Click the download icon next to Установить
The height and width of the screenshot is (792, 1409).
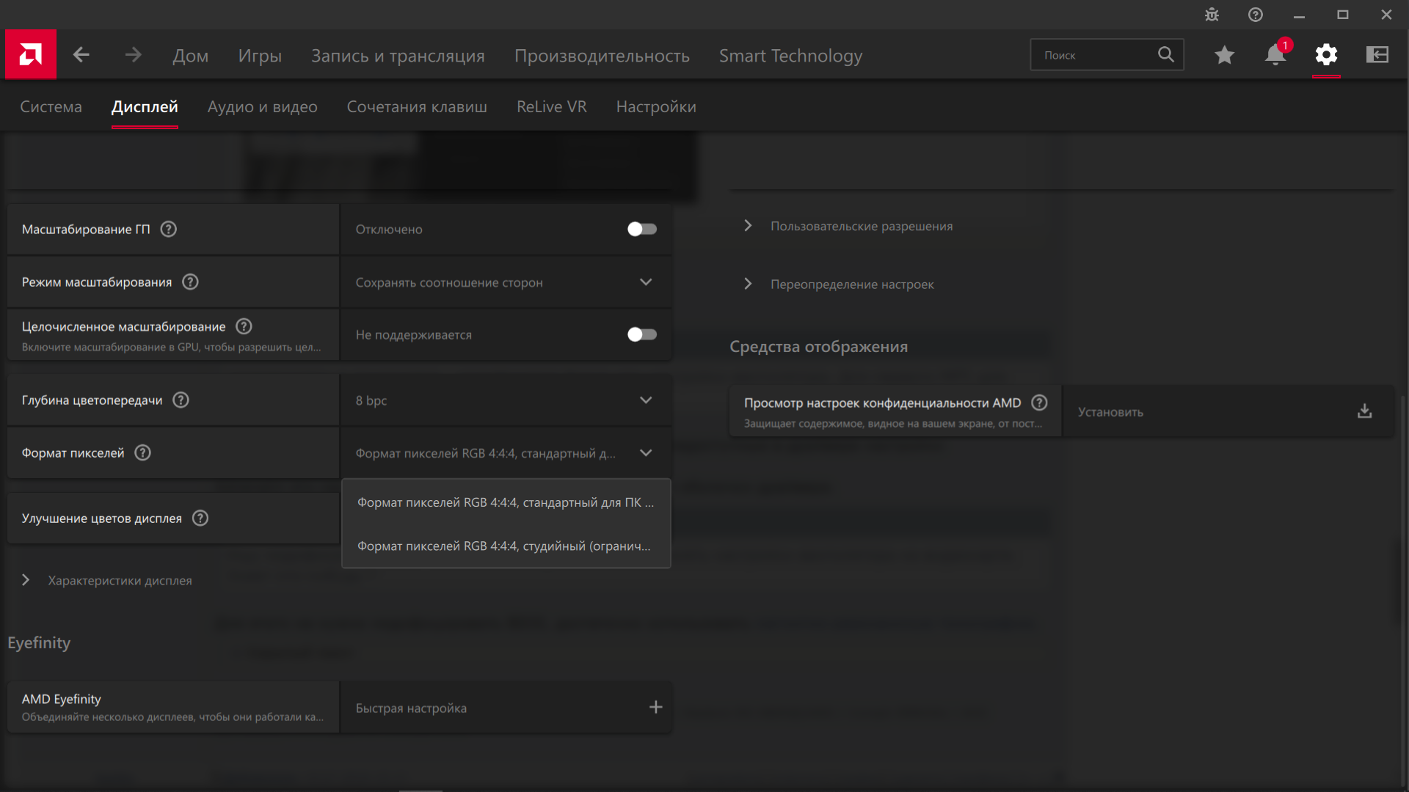click(x=1364, y=411)
